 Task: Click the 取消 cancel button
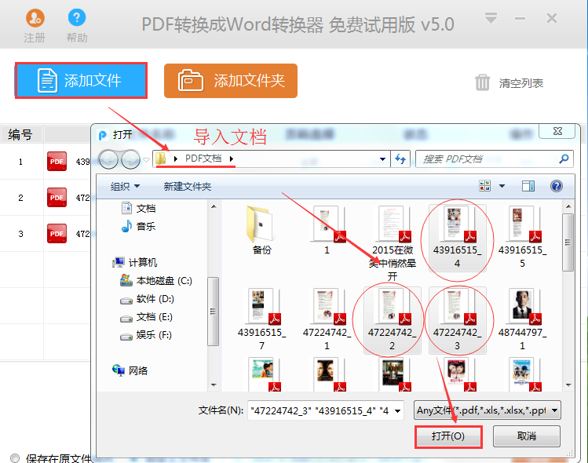click(527, 436)
